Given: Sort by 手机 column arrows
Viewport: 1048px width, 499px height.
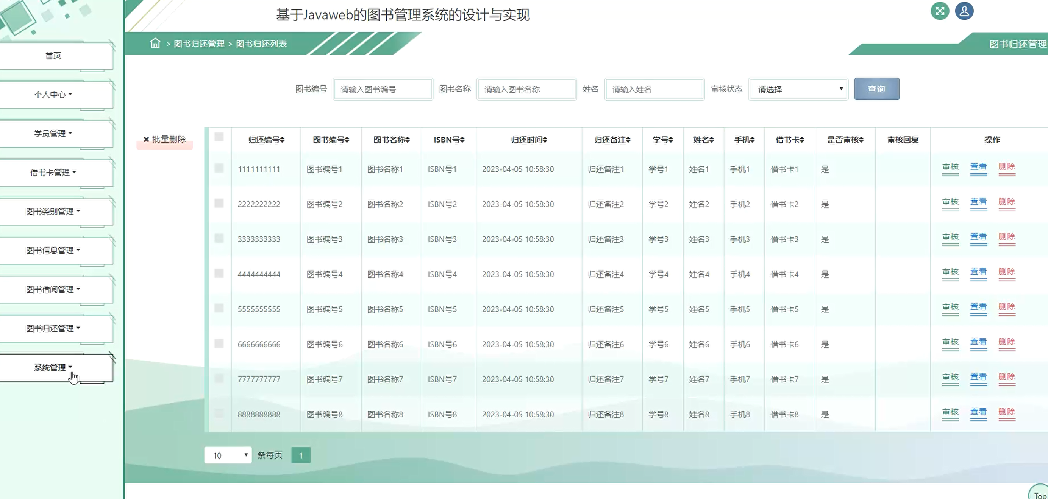Looking at the screenshot, I should 752,140.
